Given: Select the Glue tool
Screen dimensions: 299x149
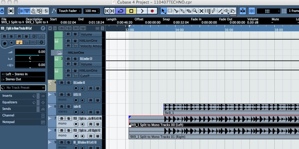Looking at the screenshot, I should 183,11.
